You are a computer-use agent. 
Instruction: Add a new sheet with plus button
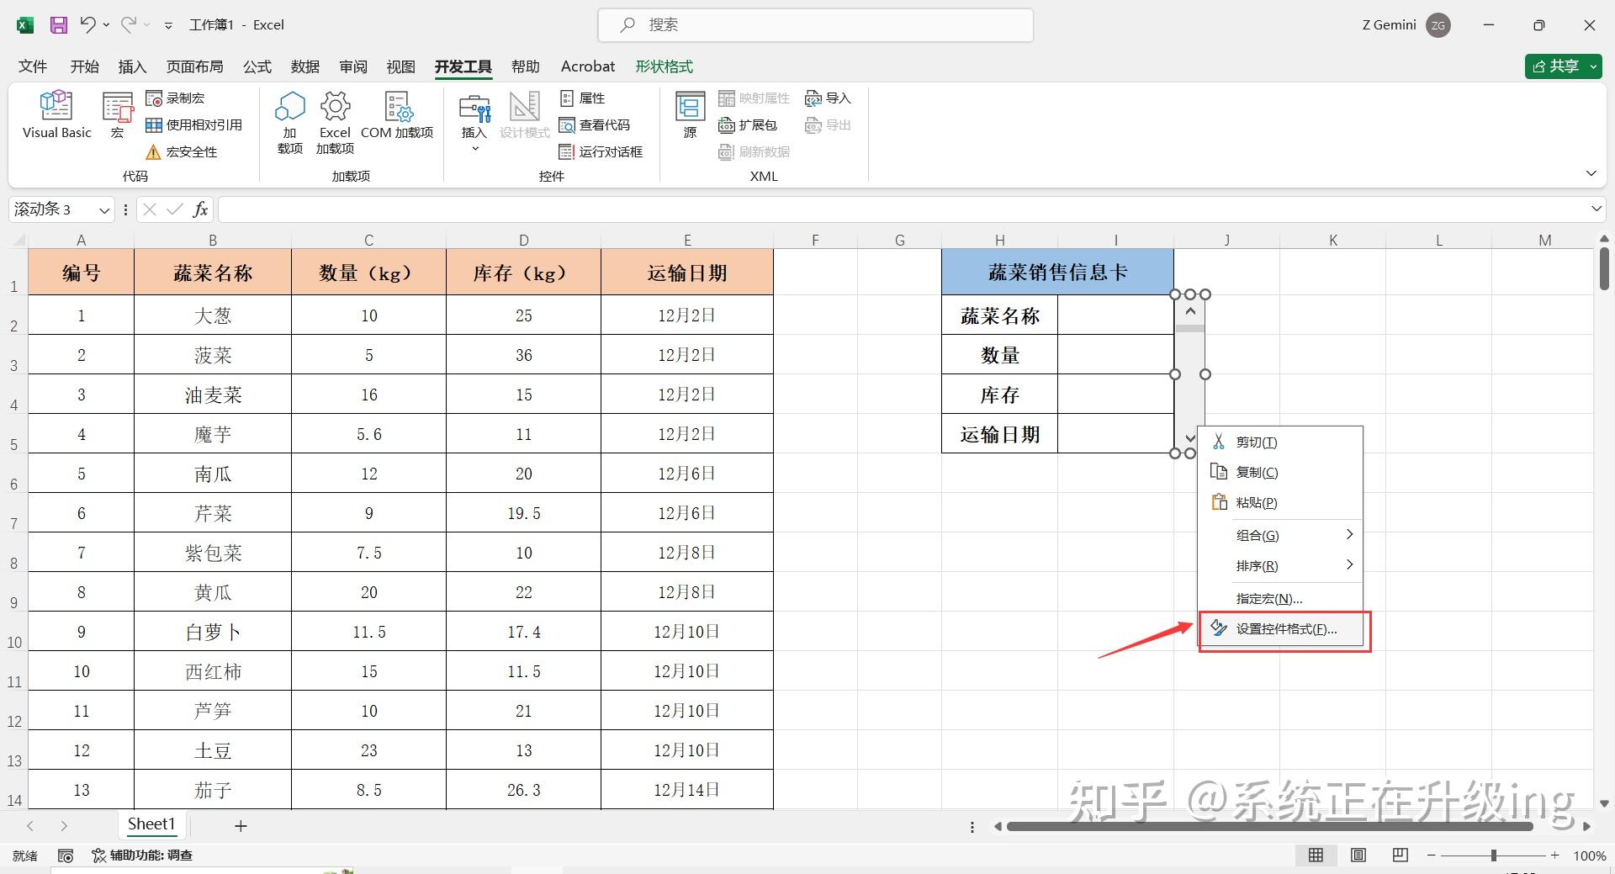tap(241, 826)
